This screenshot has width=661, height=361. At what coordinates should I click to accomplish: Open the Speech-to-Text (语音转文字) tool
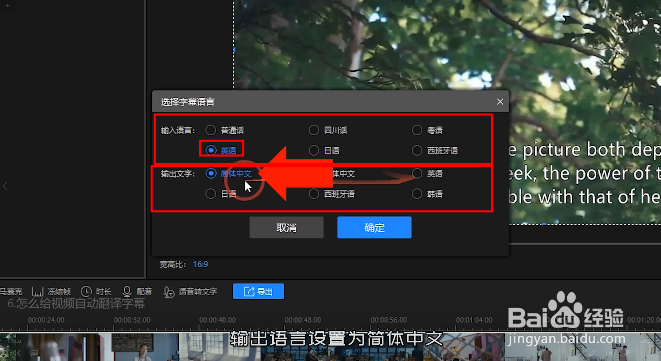pyautogui.click(x=169, y=292)
